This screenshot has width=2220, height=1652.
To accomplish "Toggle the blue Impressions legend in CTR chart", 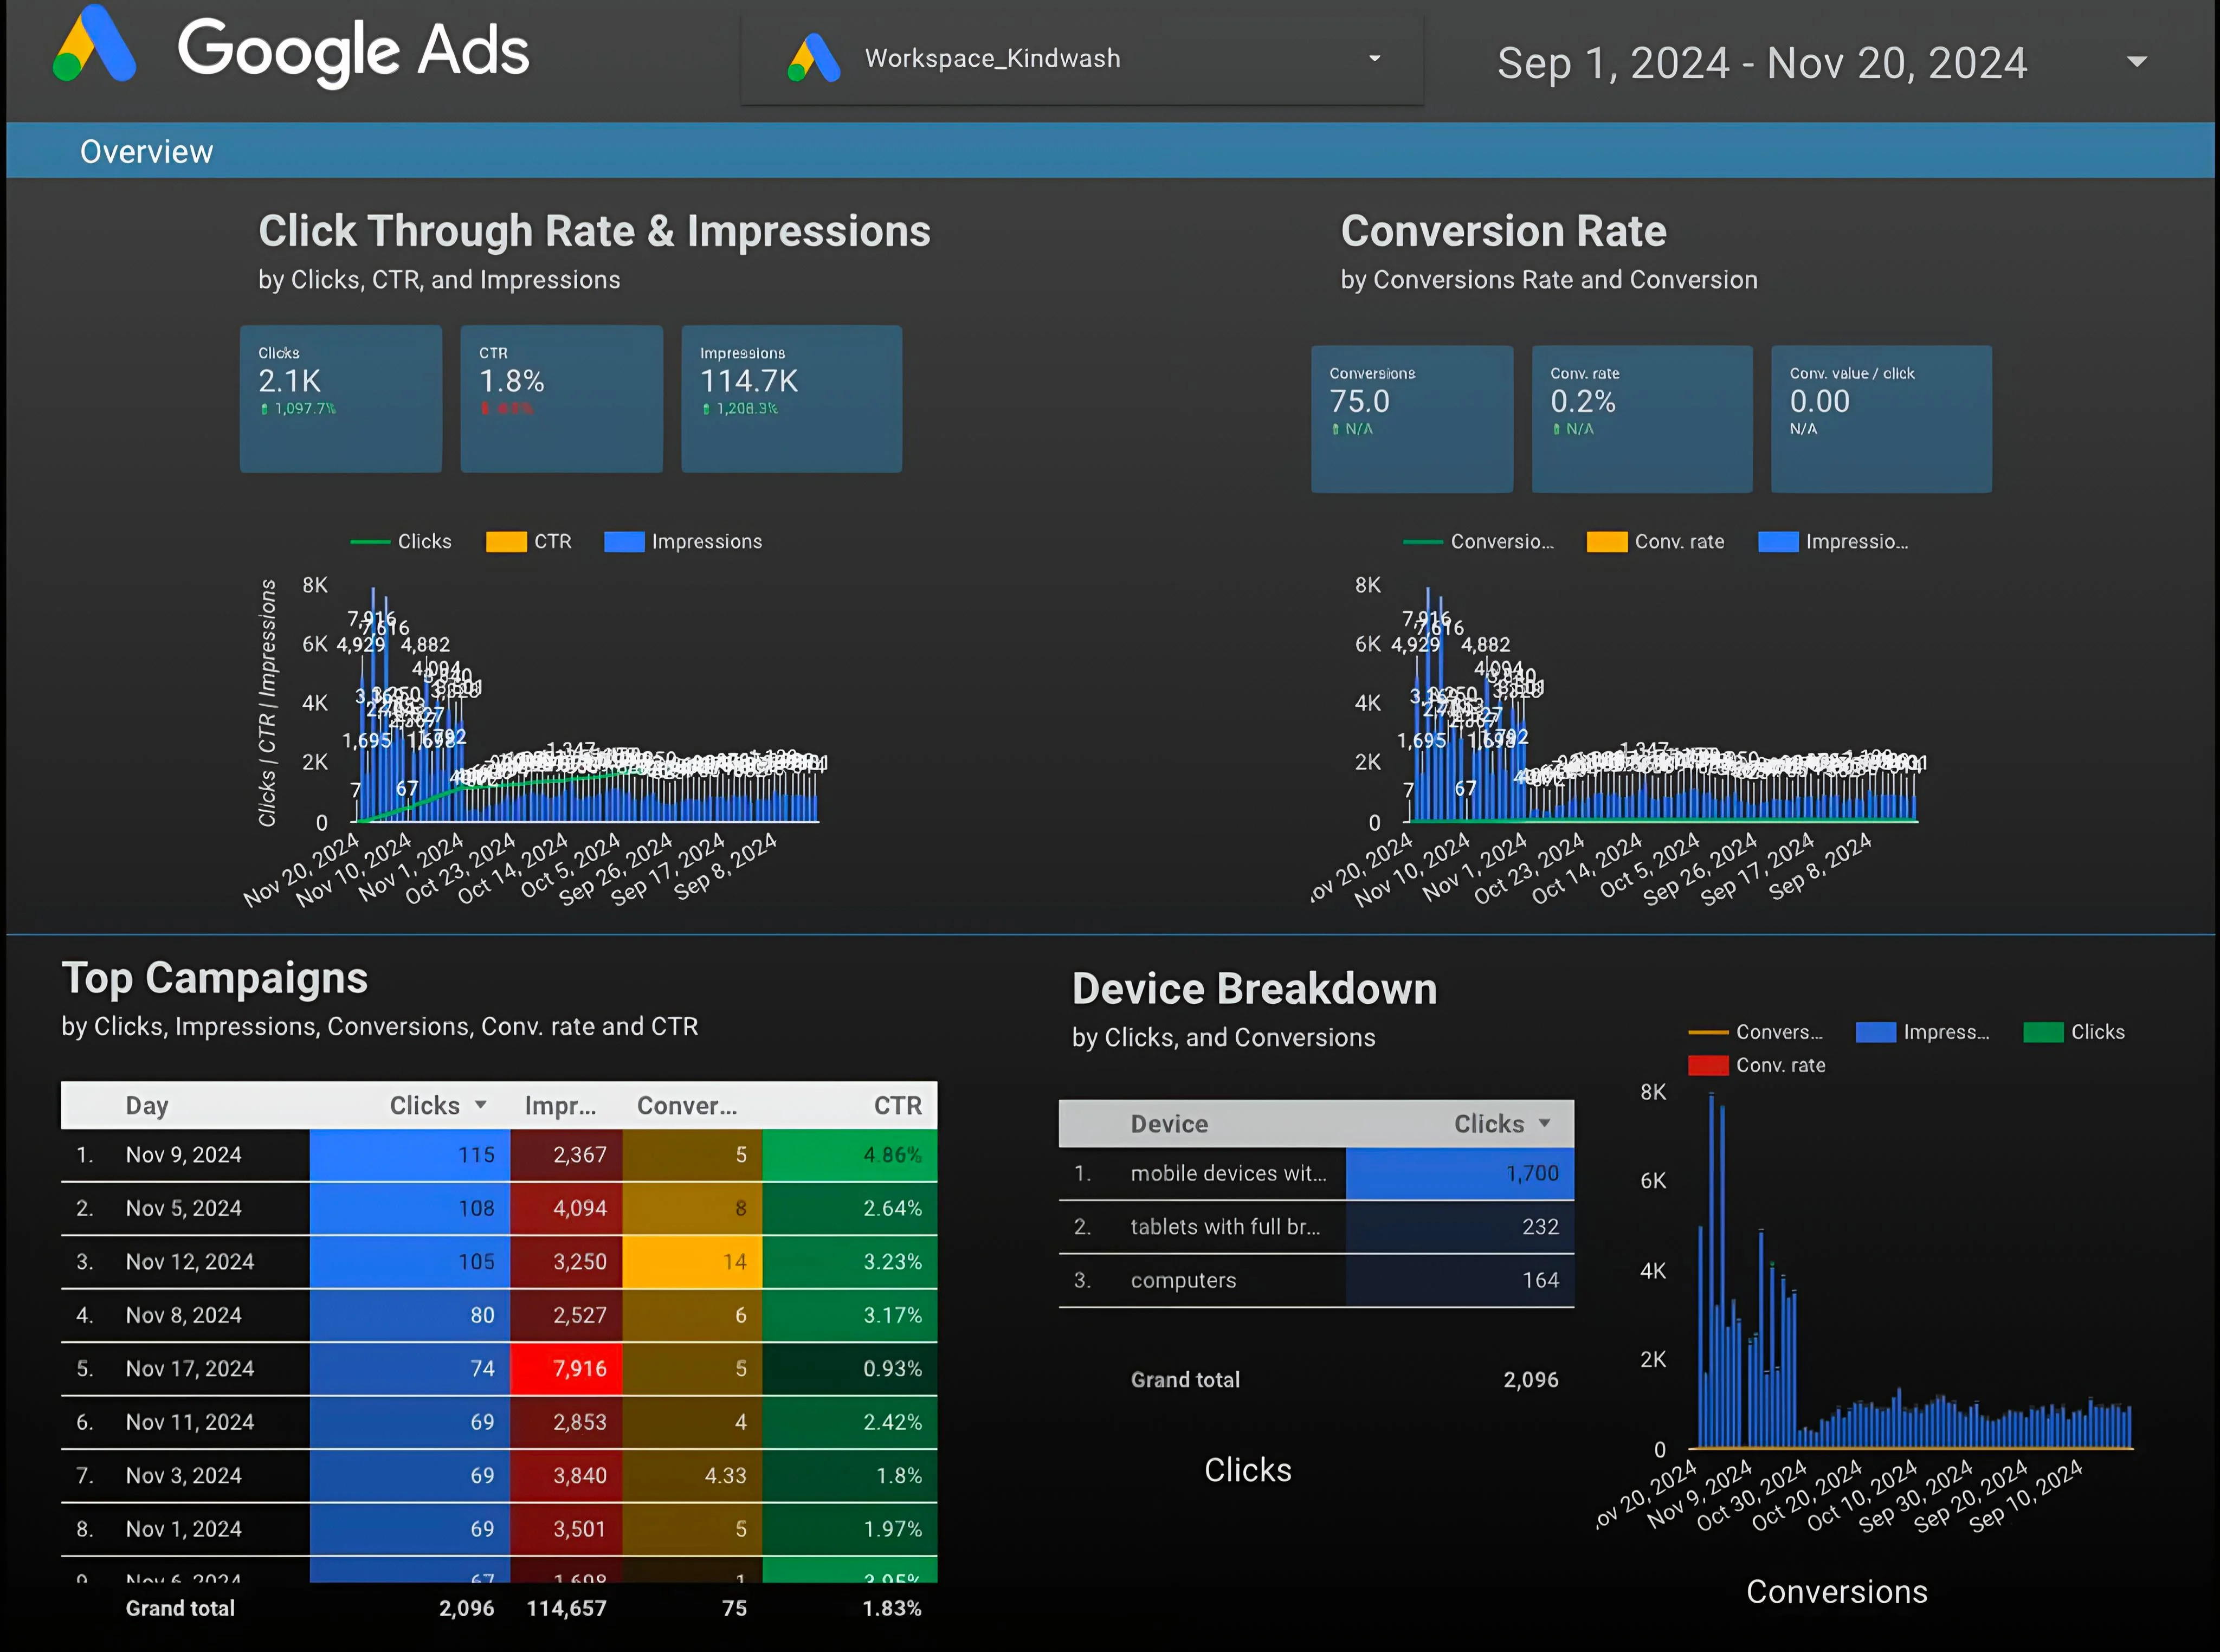I will click(684, 541).
